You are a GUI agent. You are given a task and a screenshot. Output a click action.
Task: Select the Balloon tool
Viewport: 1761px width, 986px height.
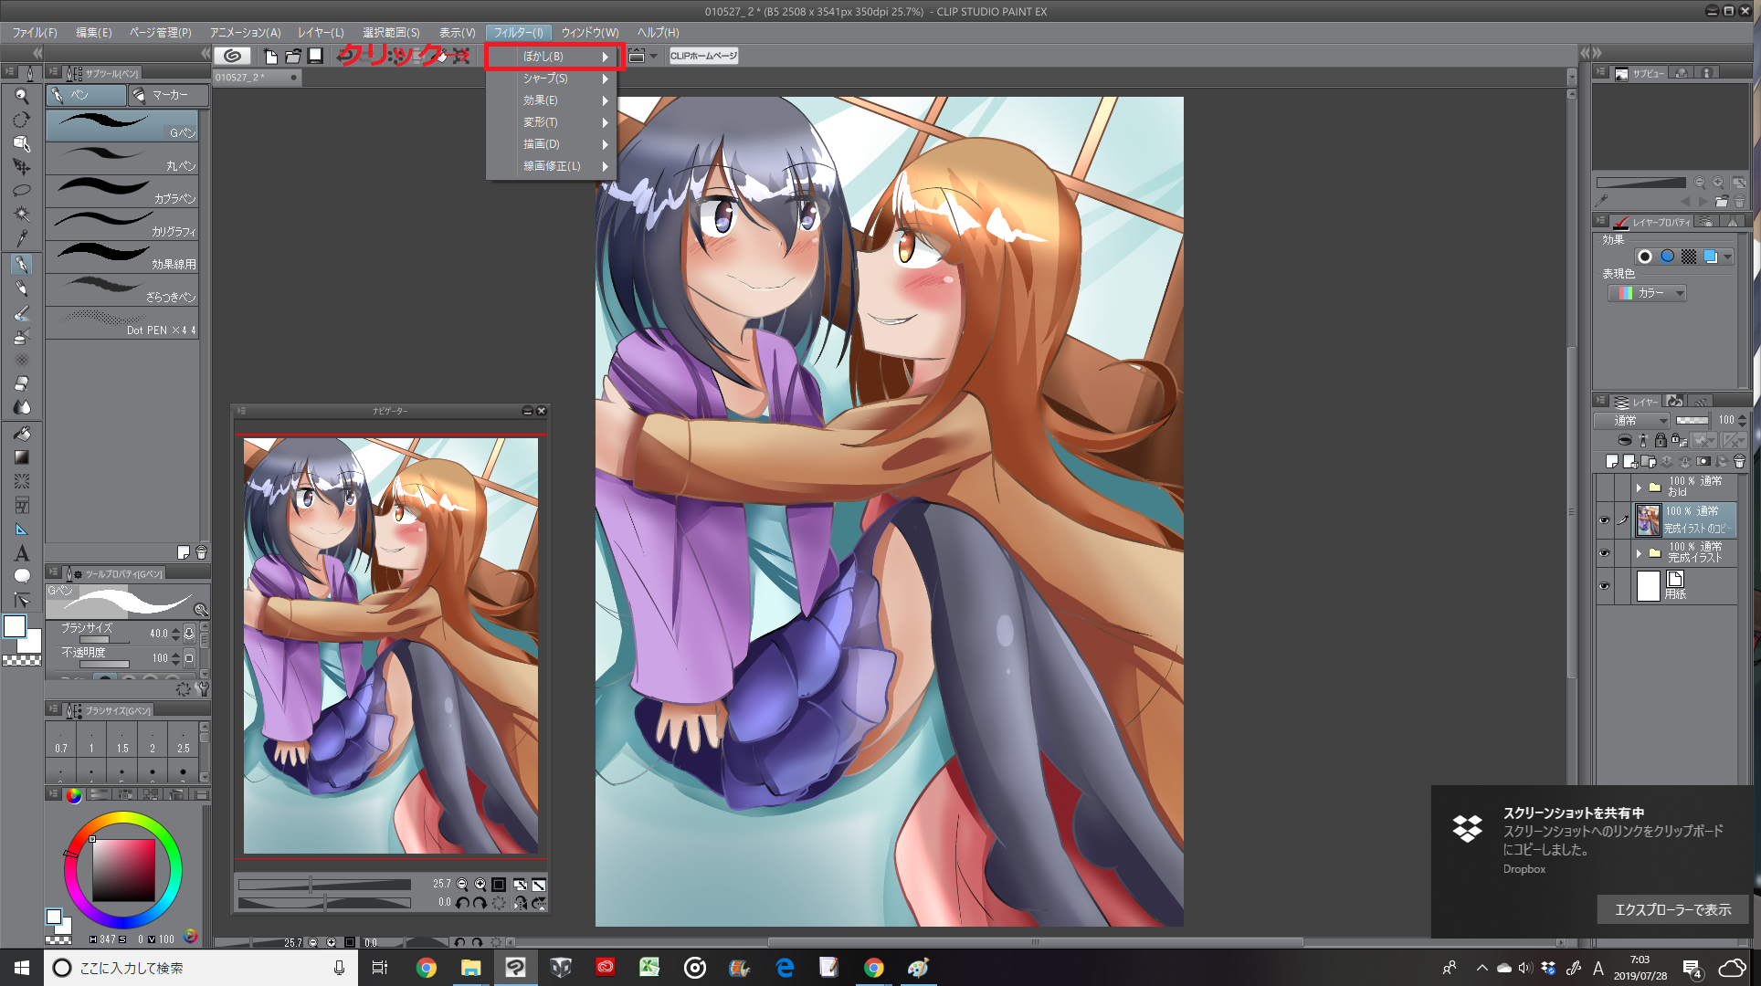22,576
